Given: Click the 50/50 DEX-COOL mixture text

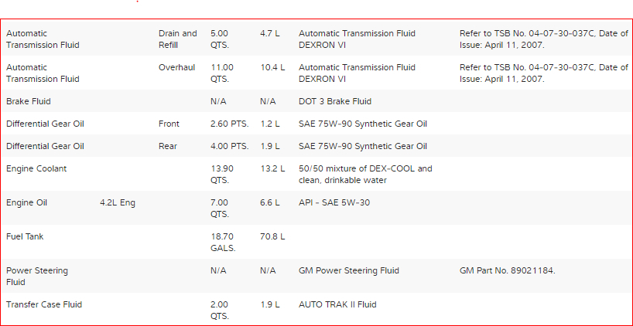Looking at the screenshot, I should tap(365, 174).
